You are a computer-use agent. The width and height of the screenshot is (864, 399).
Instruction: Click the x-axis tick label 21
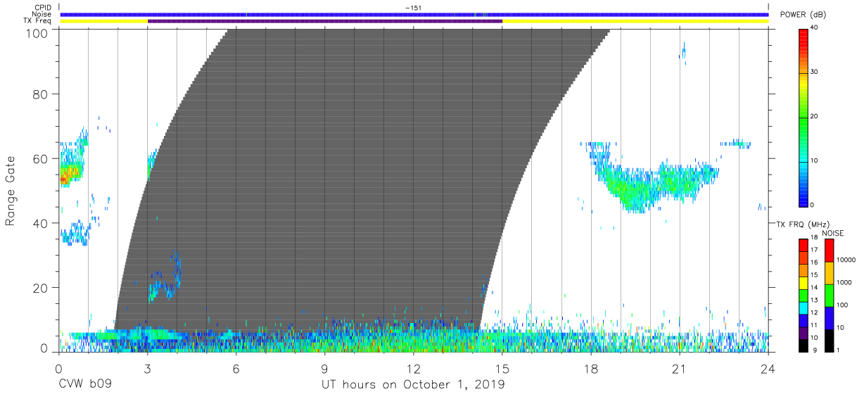(x=679, y=368)
